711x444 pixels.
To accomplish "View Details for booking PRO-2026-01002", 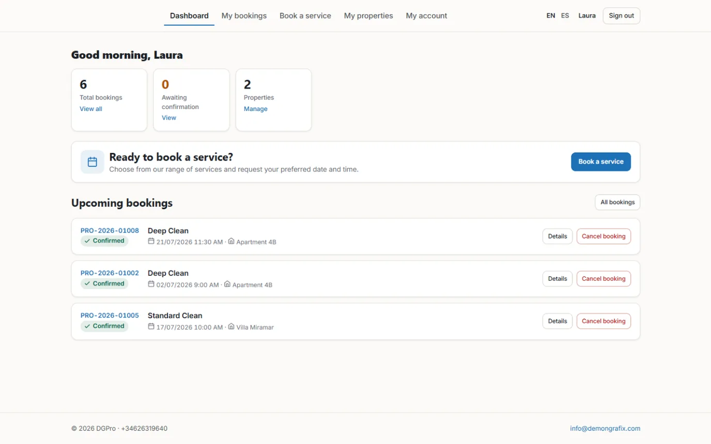I will pyautogui.click(x=558, y=279).
